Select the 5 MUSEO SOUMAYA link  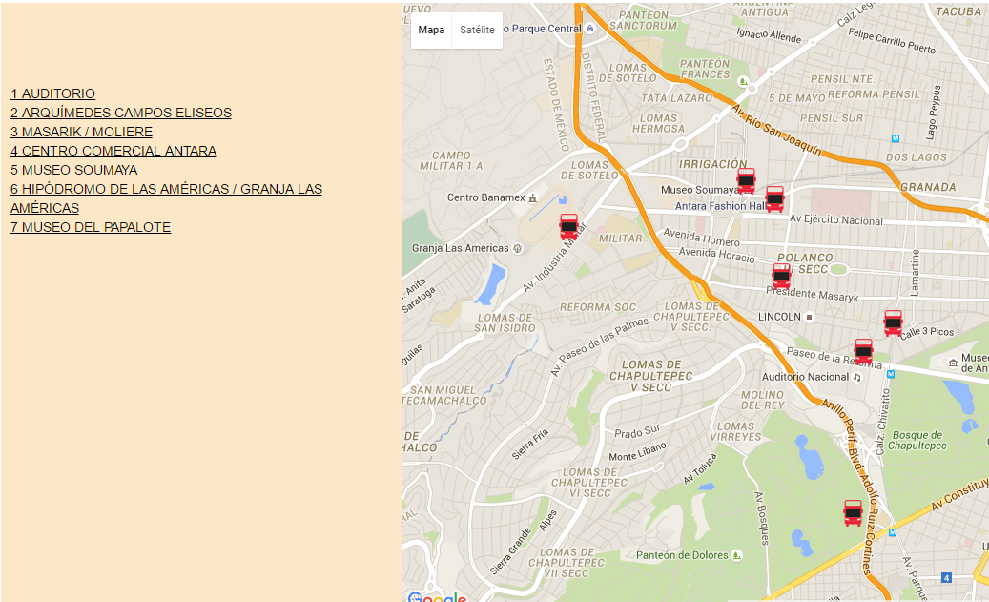point(74,170)
